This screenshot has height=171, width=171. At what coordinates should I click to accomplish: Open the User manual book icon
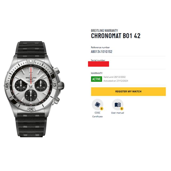click(118, 104)
